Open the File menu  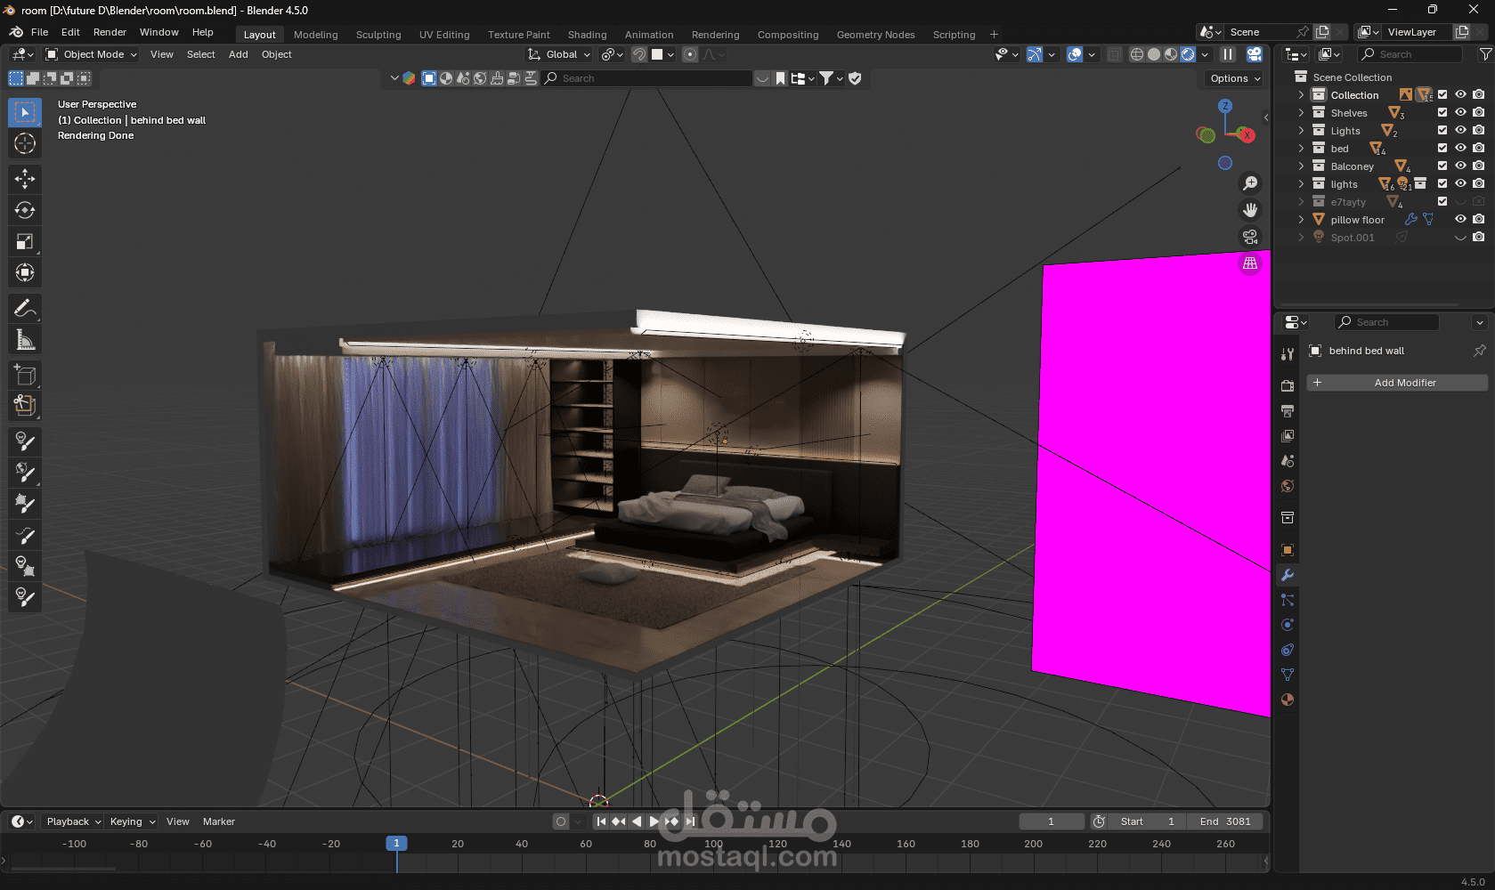(x=40, y=32)
